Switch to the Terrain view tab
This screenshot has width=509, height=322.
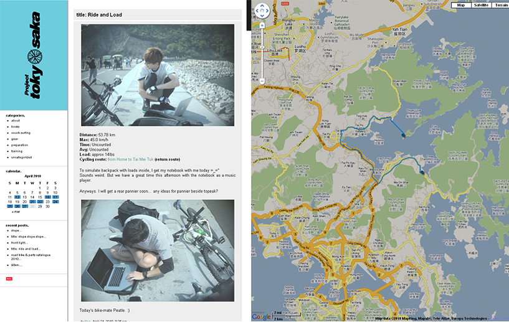click(x=501, y=5)
